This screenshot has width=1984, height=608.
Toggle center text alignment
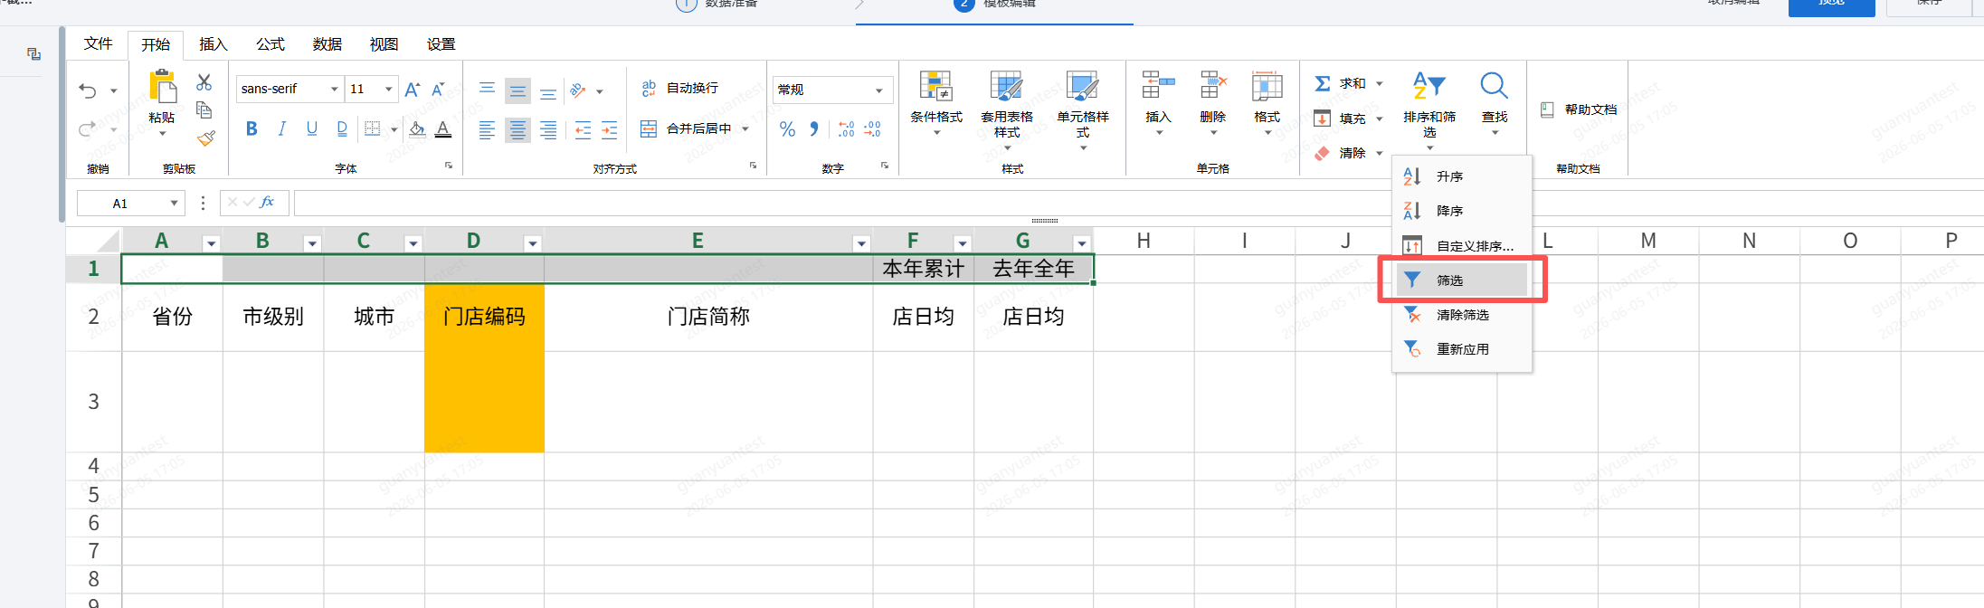pyautogui.click(x=517, y=130)
